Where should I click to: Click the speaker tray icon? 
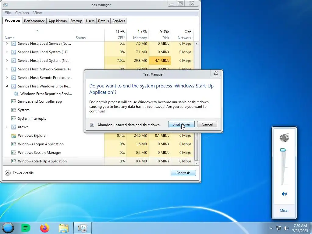[286, 228]
